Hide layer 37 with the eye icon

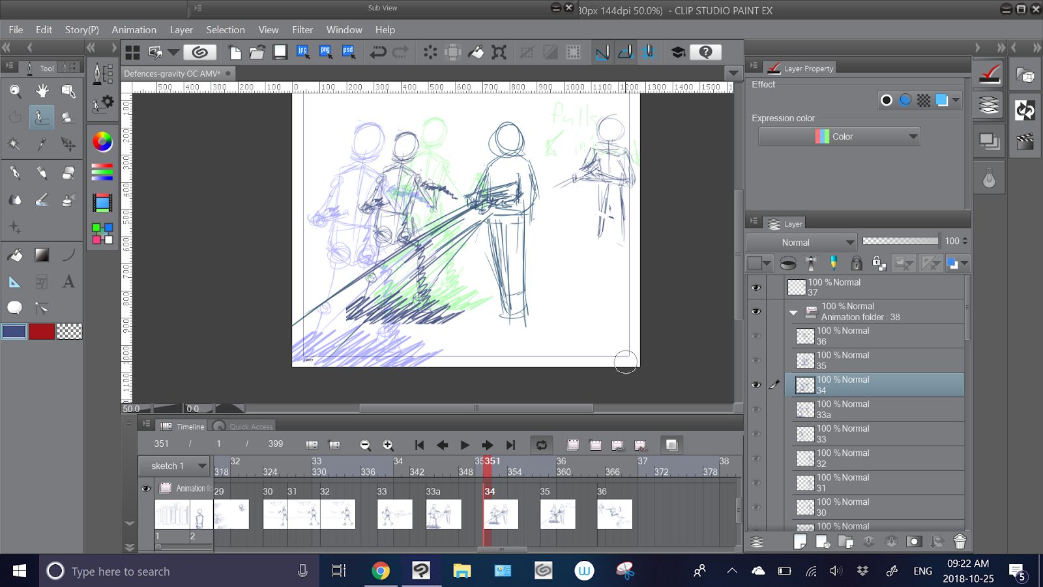(756, 288)
